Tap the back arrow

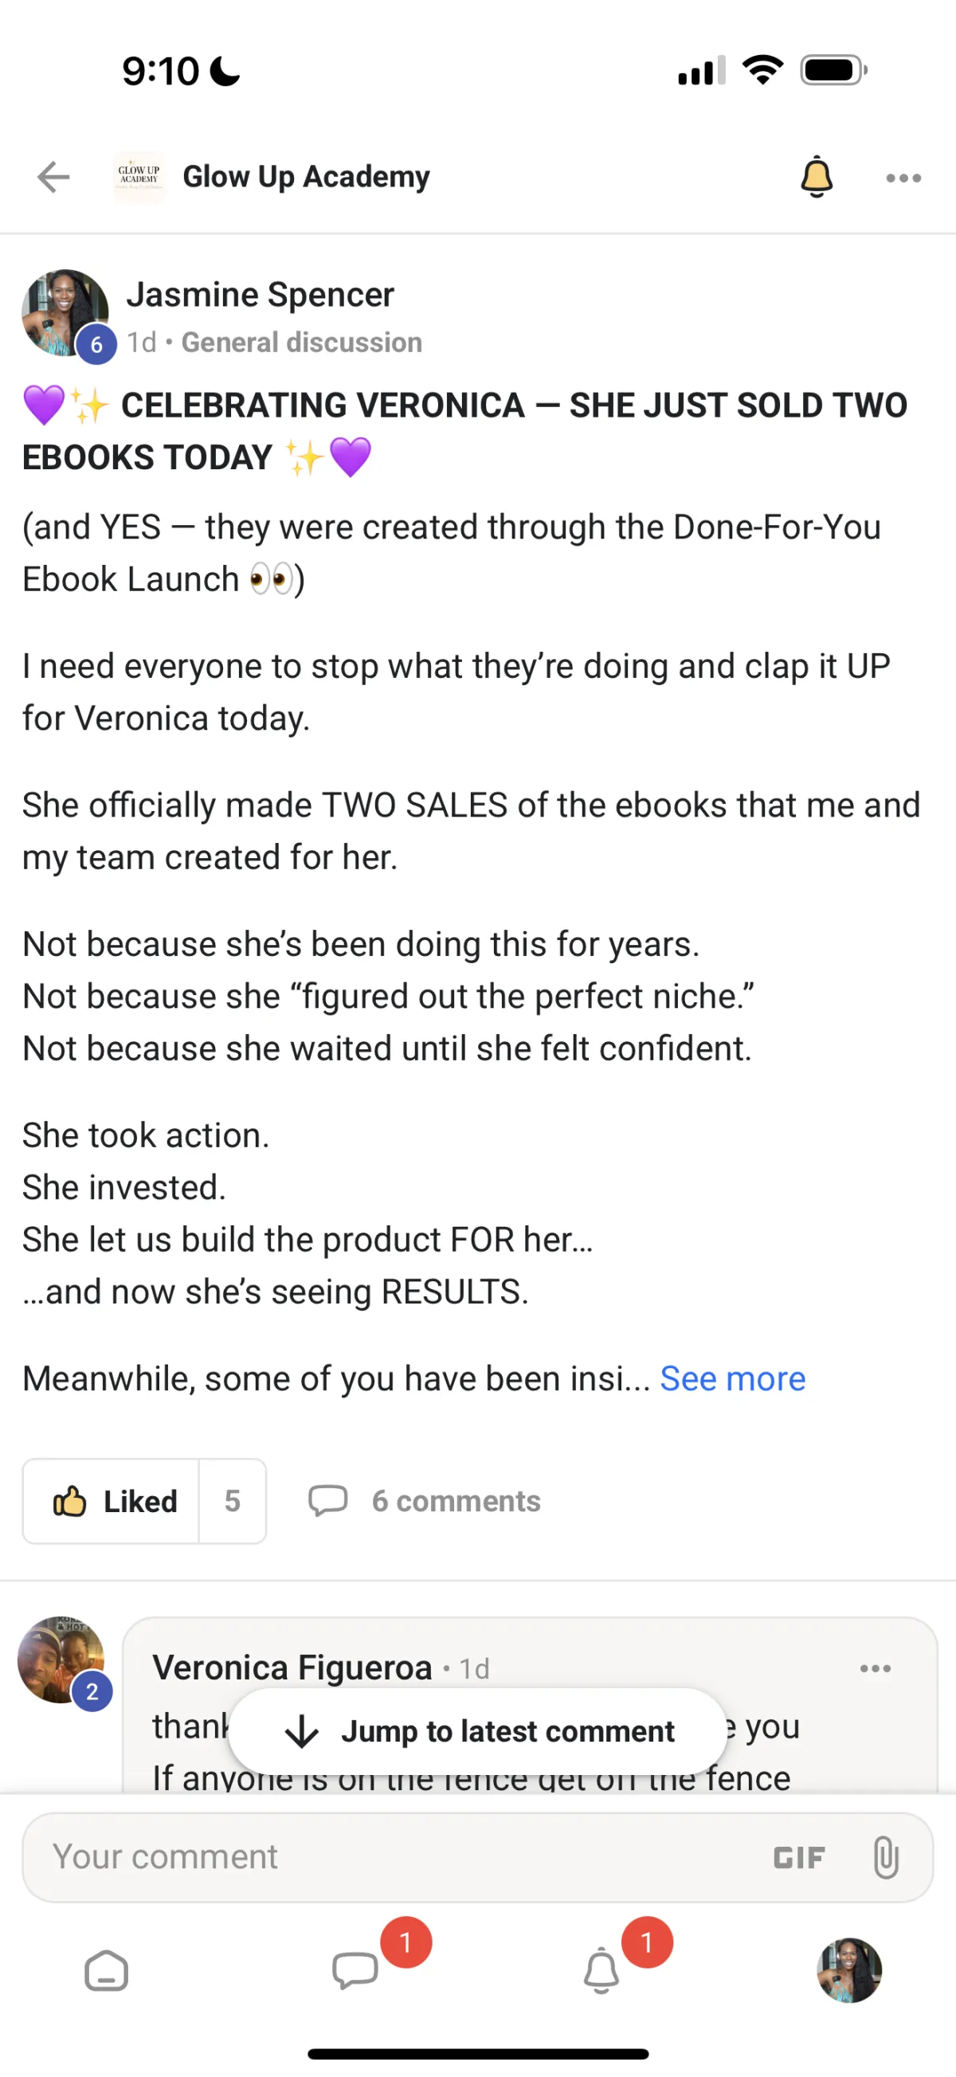pyautogui.click(x=54, y=178)
